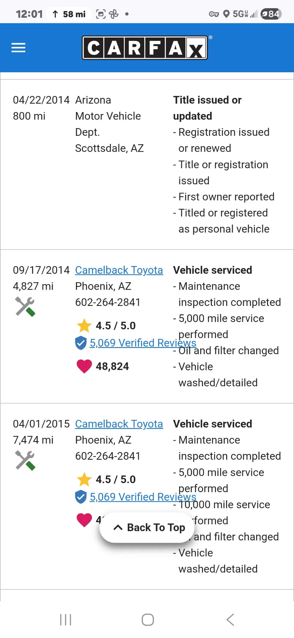Tap verified shield badge in 09/17/2014 record
The width and height of the screenshot is (294, 638).
[81, 343]
